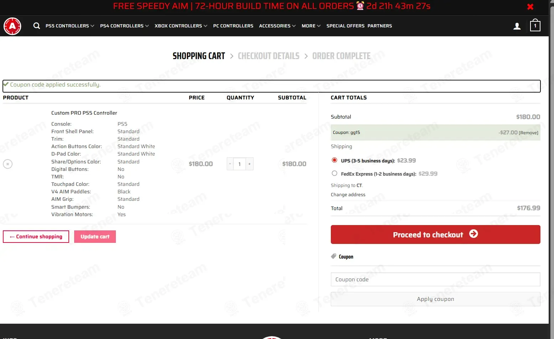Expand the PS5 Controllers menu
This screenshot has width=554, height=339.
(x=70, y=26)
